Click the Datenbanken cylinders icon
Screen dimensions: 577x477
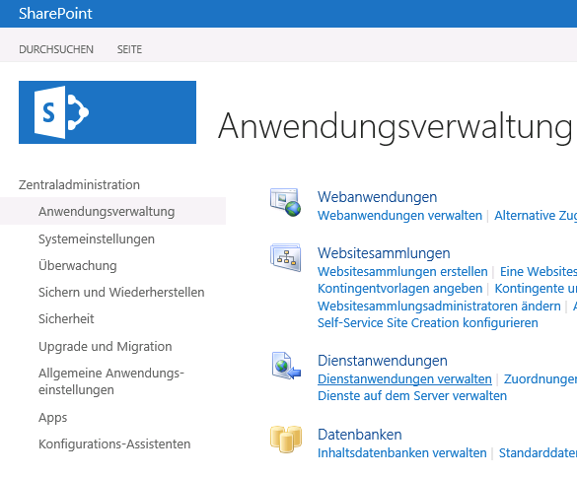pos(286,440)
